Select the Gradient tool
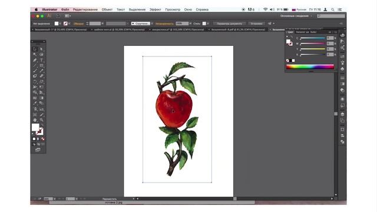This screenshot has height=212, width=377. 41,98
